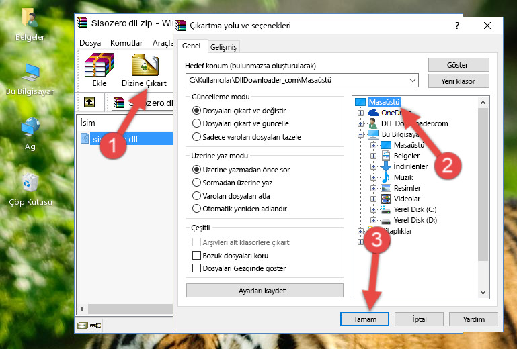Select Dosyaları çıkart ve değiştir option
Image resolution: width=517 pixels, height=349 pixels.
pyautogui.click(x=196, y=111)
